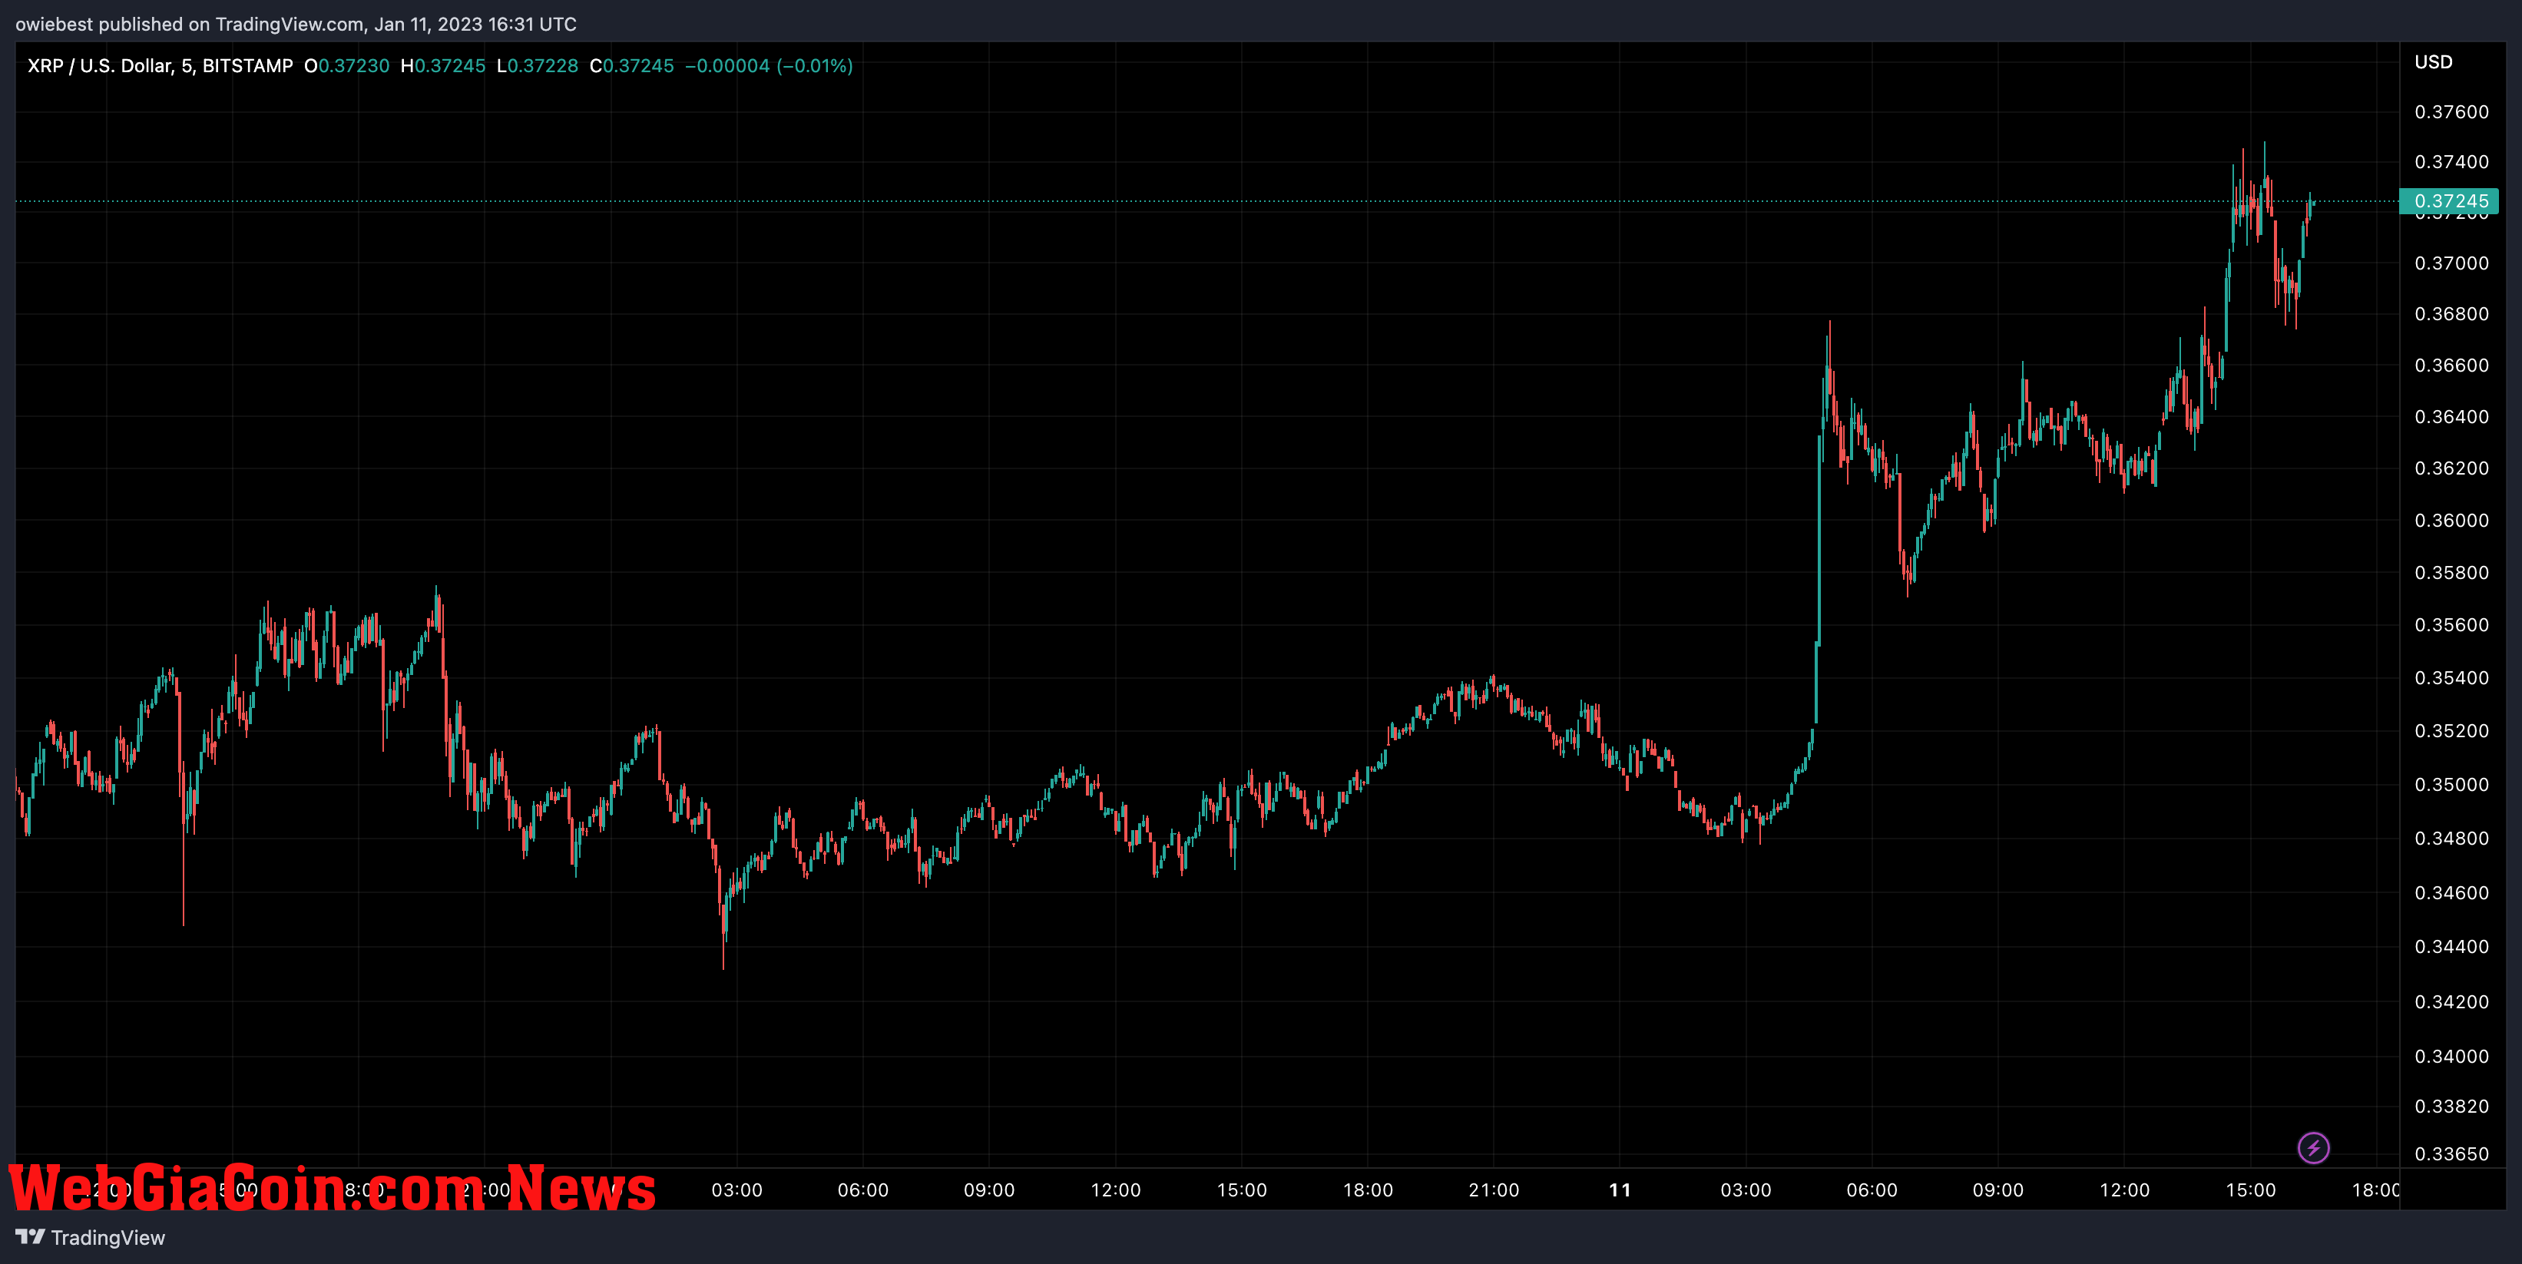
Task: Click the 0.36400 price axis label
Action: pyautogui.click(x=2451, y=416)
